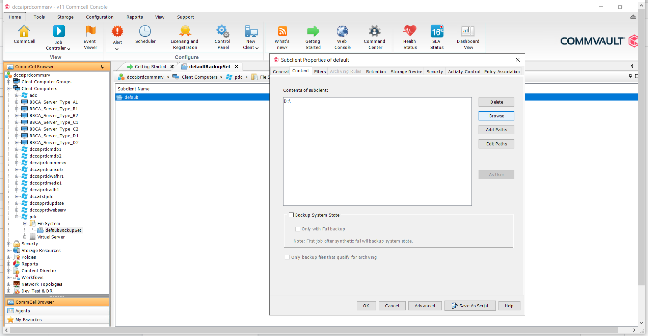Image resolution: width=648 pixels, height=336 pixels.
Task: Click the Add Paths button
Action: click(496, 130)
